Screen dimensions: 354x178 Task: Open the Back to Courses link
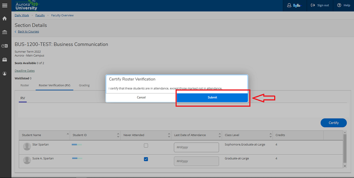pyautogui.click(x=28, y=31)
